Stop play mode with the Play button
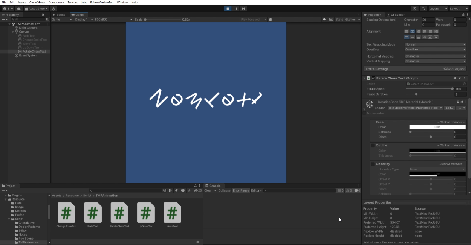The width and height of the screenshot is (471, 245). tap(228, 9)
